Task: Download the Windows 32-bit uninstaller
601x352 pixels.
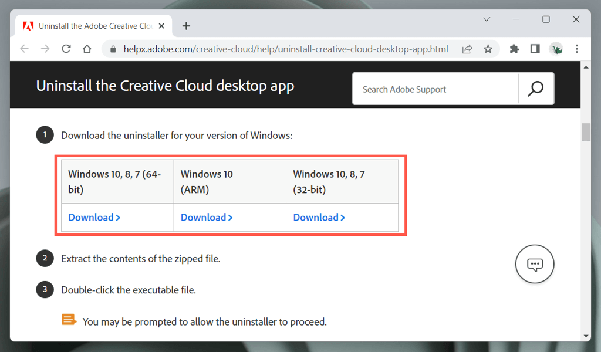Action: tap(319, 218)
